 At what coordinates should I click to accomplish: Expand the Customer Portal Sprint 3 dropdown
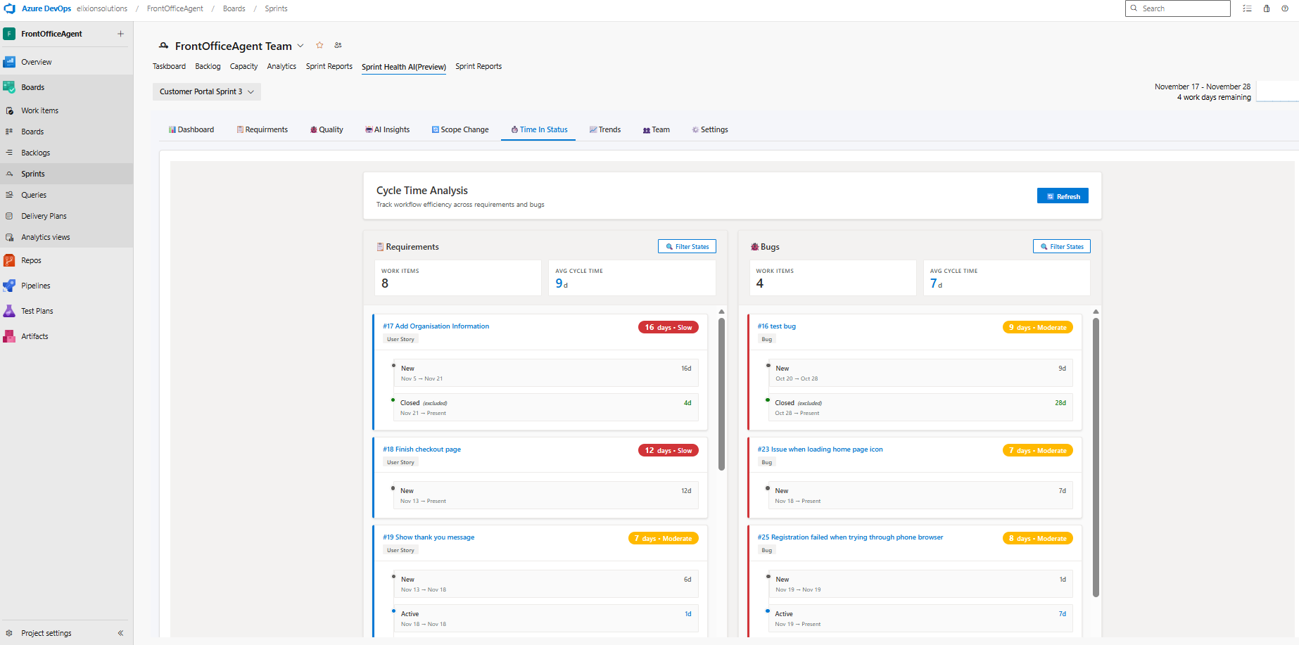[x=206, y=91]
